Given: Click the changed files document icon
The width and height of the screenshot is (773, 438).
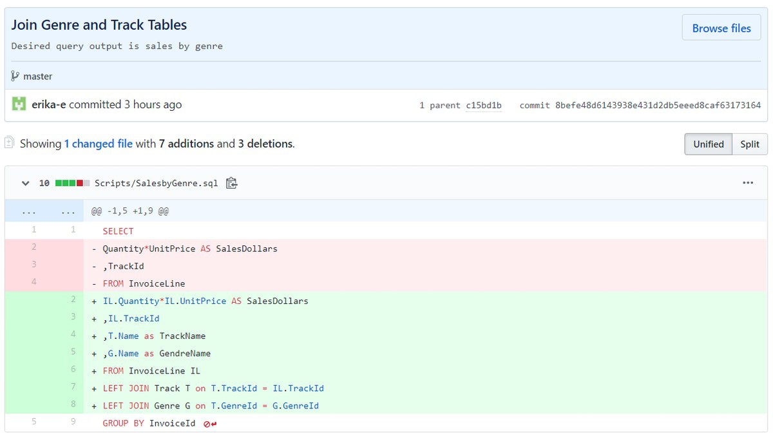Looking at the screenshot, I should click(x=10, y=143).
